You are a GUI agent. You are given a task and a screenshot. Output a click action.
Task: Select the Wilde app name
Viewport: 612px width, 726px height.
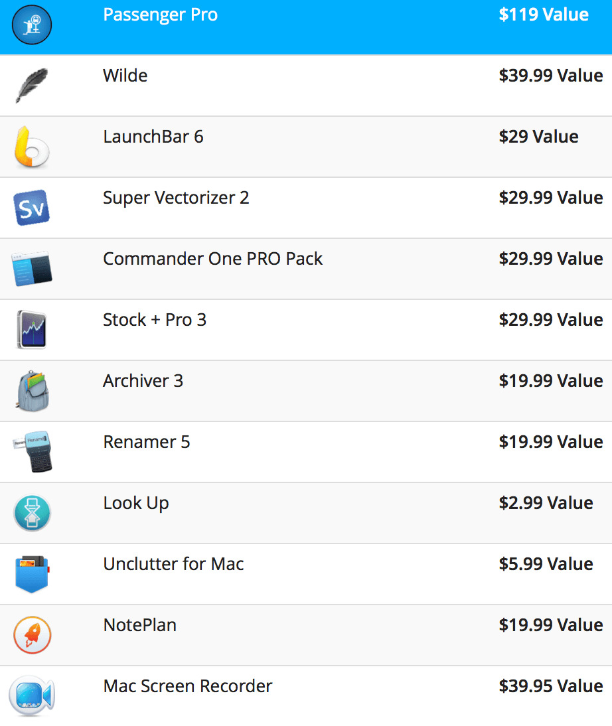(125, 76)
